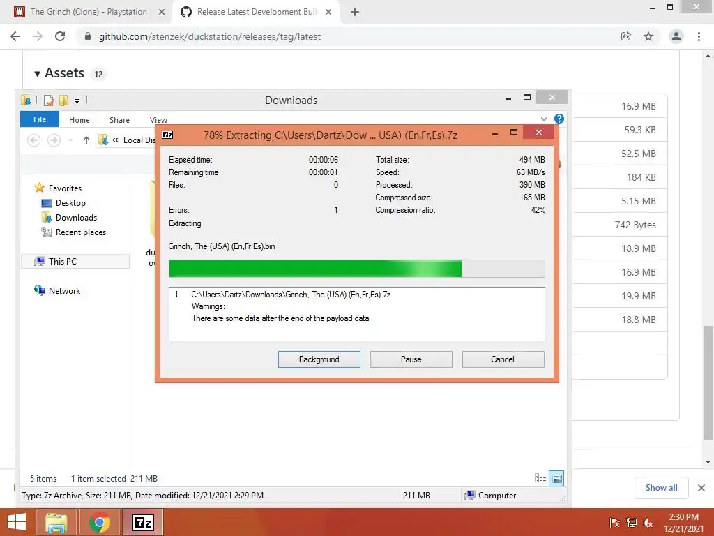The image size is (714, 536).
Task: Collapse the Assets section on GitHub
Action: [38, 73]
